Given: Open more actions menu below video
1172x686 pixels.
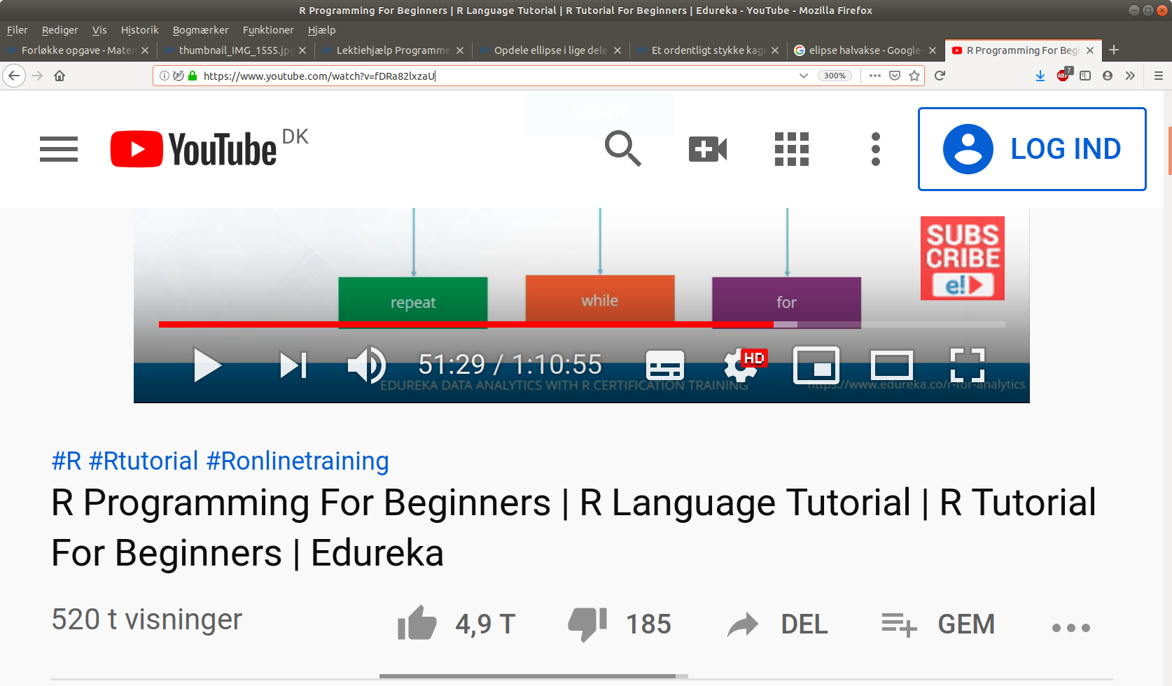Looking at the screenshot, I should (1071, 628).
